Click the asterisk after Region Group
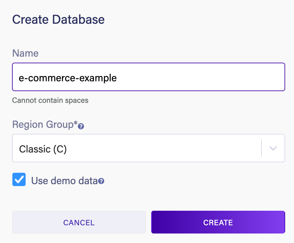Screen dimensions: 294x243 click(x=76, y=124)
